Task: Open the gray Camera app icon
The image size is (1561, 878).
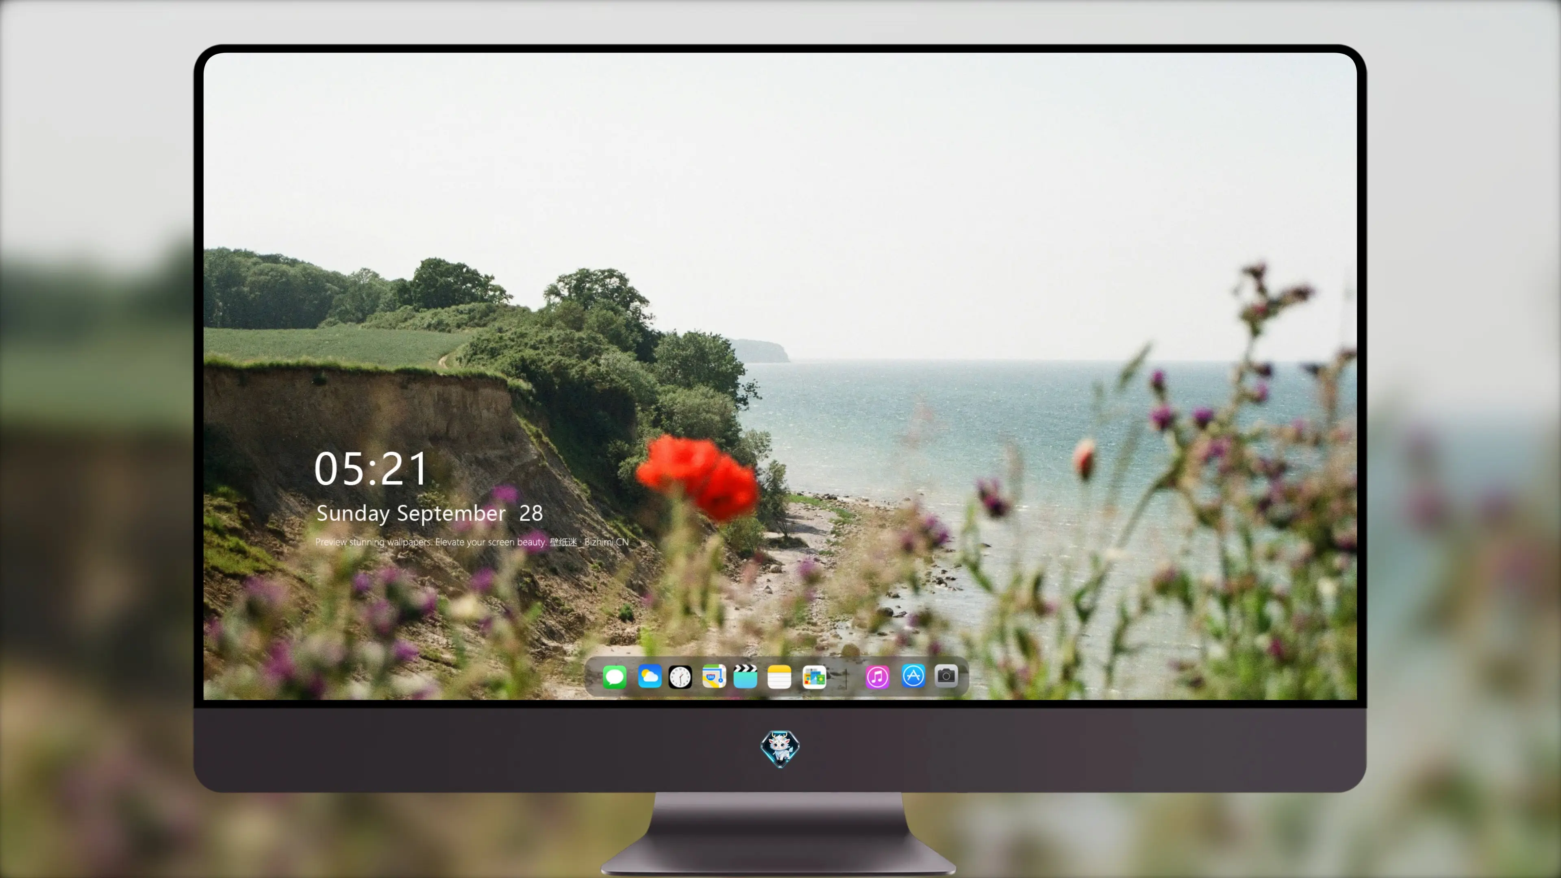Action: 946,676
